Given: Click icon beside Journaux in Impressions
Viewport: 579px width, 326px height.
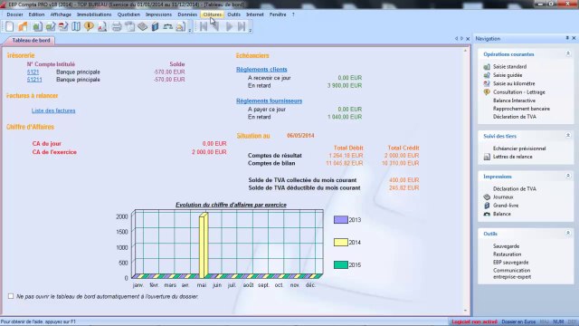Looking at the screenshot, I should pos(487,197).
